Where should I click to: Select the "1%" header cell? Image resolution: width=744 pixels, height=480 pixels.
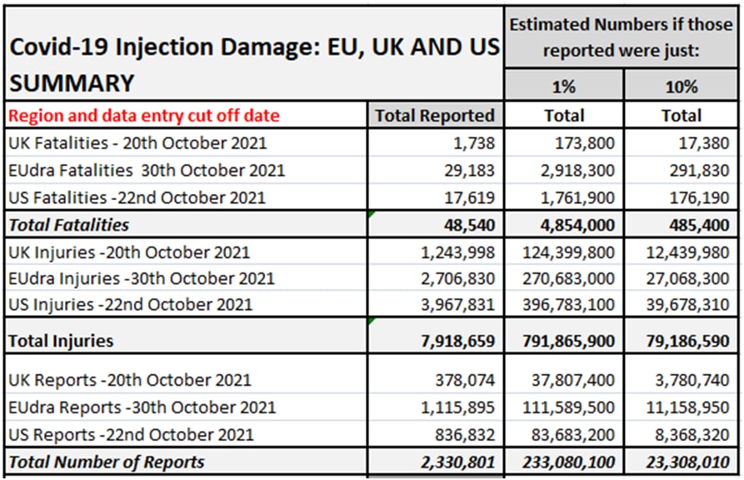[x=563, y=87]
